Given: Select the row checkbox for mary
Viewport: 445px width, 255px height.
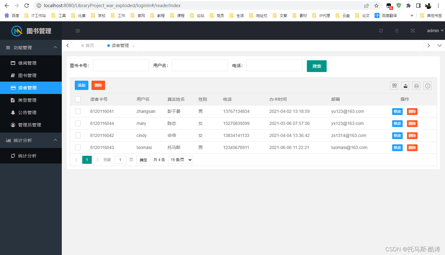Looking at the screenshot, I should point(78,123).
